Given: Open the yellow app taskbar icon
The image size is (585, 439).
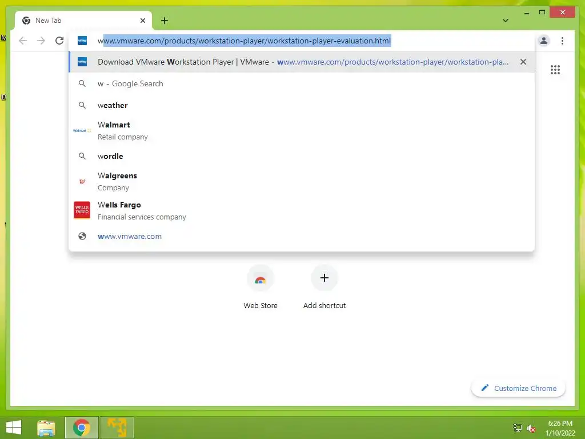Looking at the screenshot, I should [x=117, y=428].
